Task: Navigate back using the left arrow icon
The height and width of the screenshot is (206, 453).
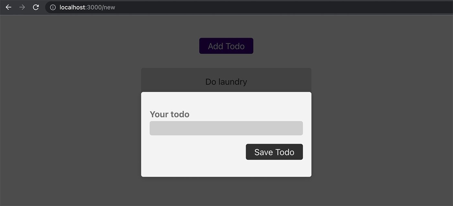Action: point(8,7)
